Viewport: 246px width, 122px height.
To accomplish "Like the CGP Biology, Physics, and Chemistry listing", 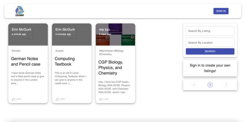I will (x=104, y=99).
